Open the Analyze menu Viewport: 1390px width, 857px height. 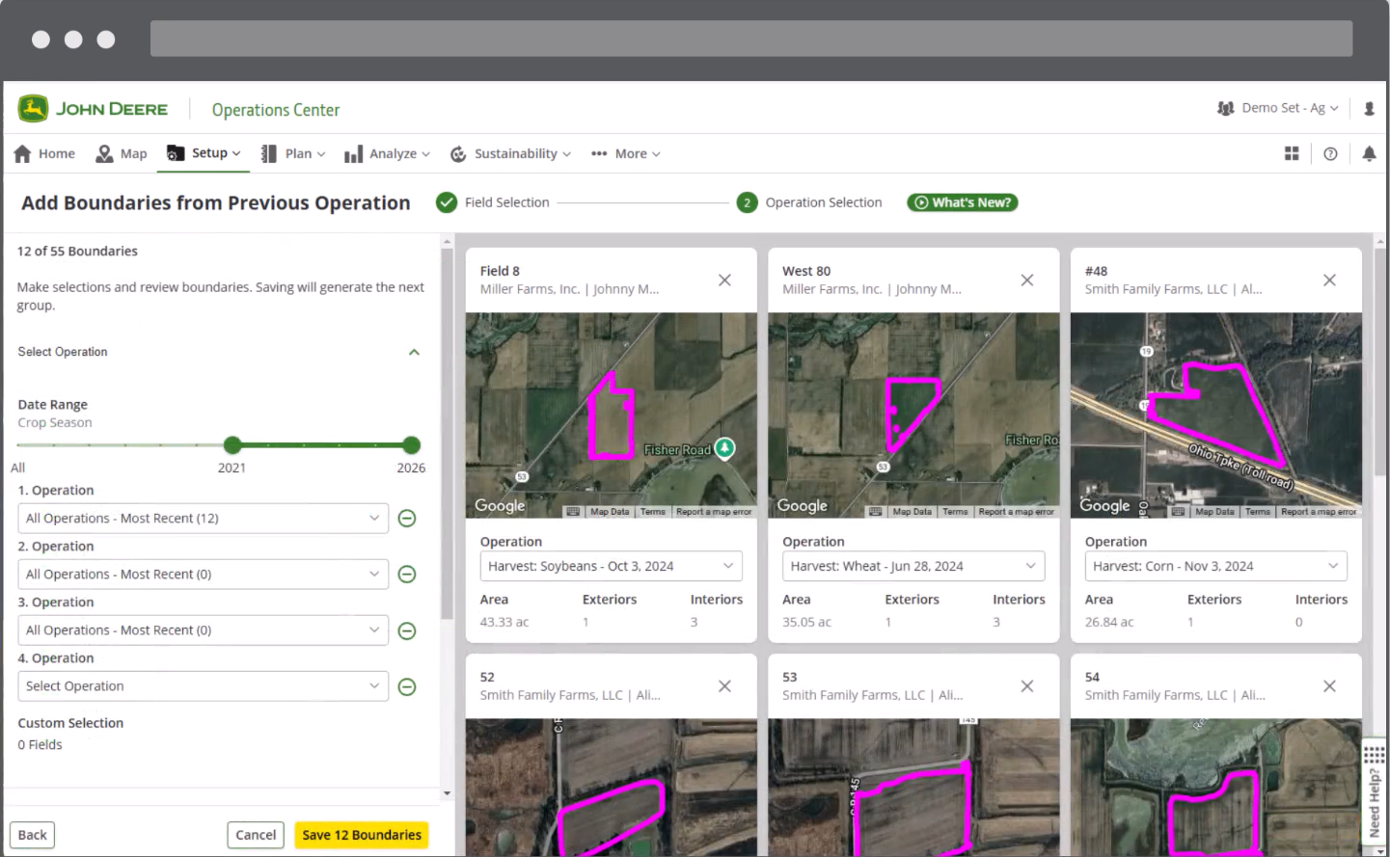[x=388, y=153]
